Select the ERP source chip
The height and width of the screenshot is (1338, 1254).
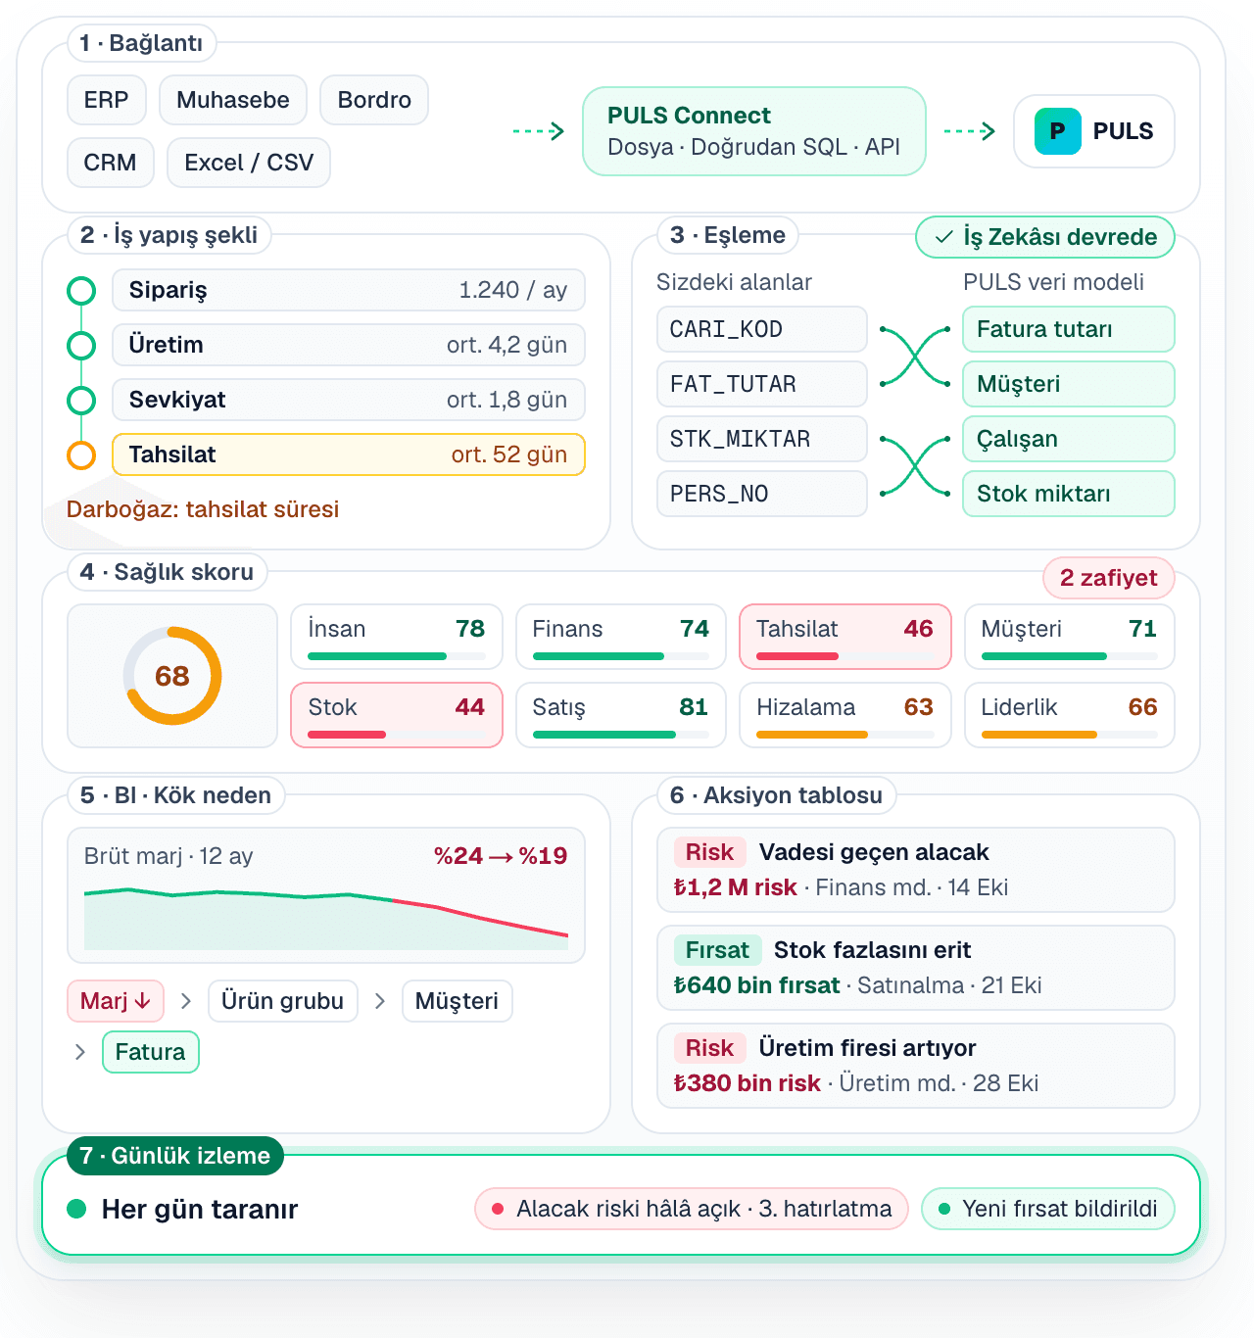point(107,100)
